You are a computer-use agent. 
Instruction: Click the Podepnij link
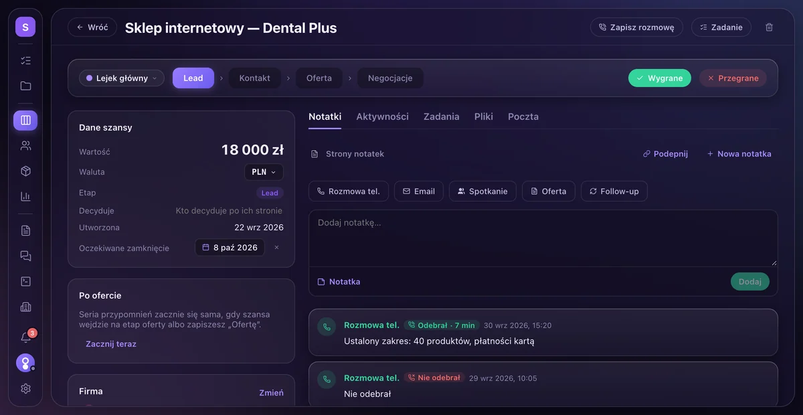pos(665,154)
